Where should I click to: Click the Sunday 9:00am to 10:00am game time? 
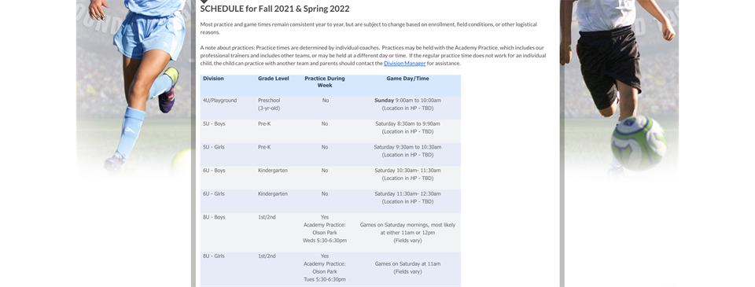coord(407,100)
